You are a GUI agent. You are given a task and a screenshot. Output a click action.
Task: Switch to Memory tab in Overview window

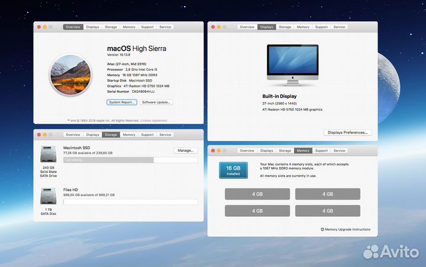pyautogui.click(x=129, y=27)
